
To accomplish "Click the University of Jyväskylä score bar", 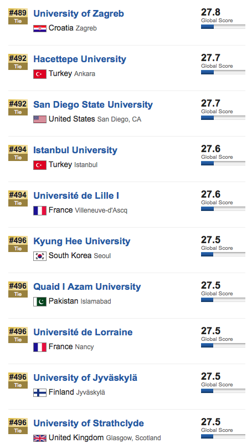I will pyautogui.click(x=223, y=391).
